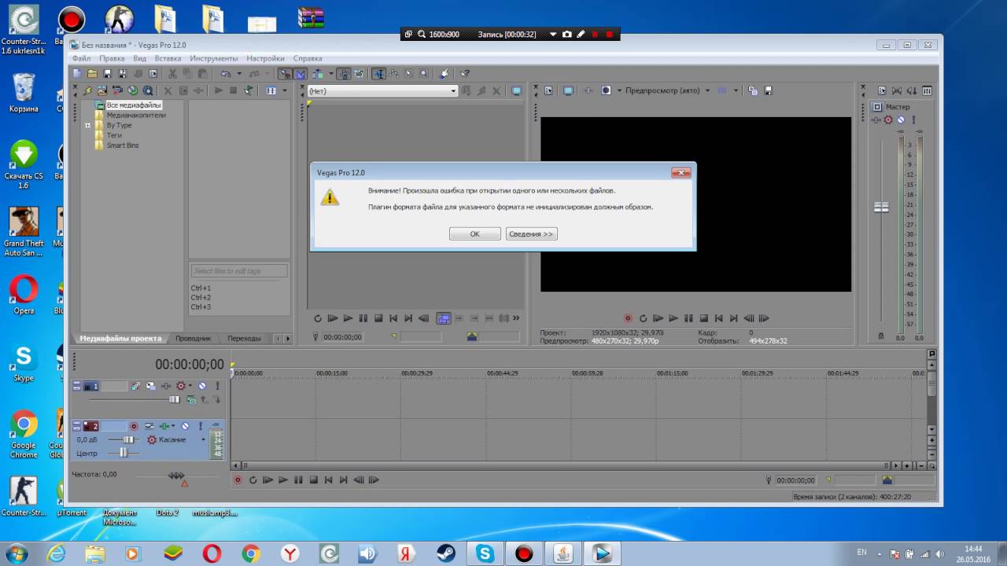Click the Центр pan slider on track 2
The height and width of the screenshot is (566, 1007).
pos(123,453)
